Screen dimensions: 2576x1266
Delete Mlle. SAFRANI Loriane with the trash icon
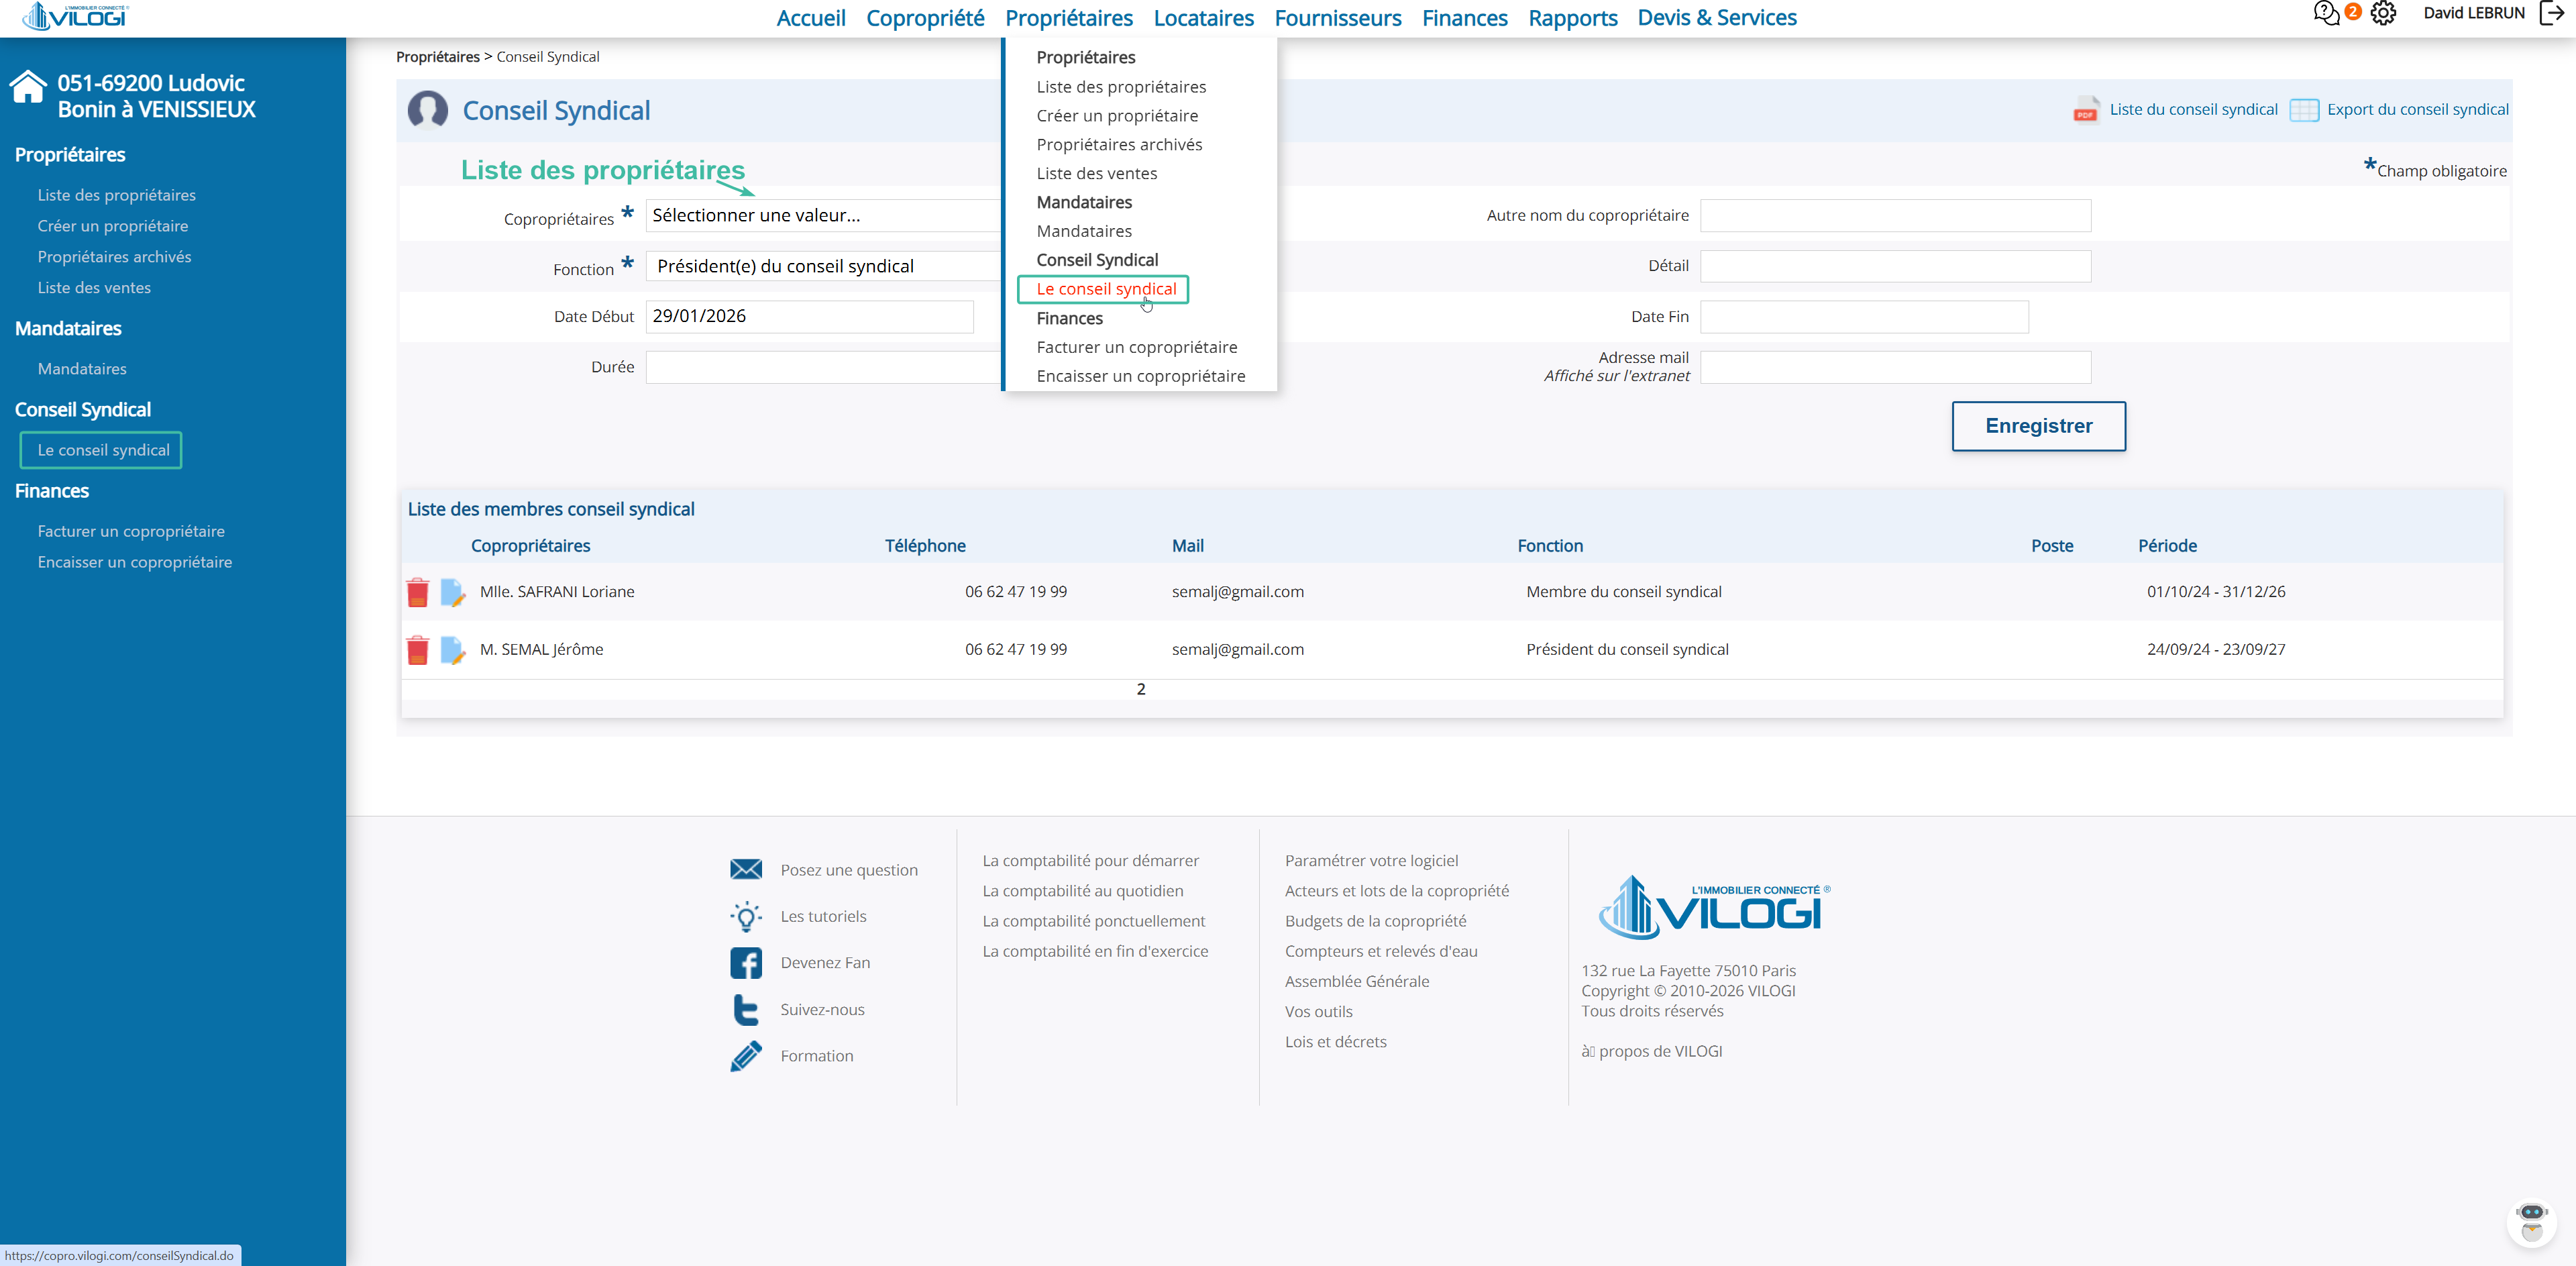(x=418, y=592)
